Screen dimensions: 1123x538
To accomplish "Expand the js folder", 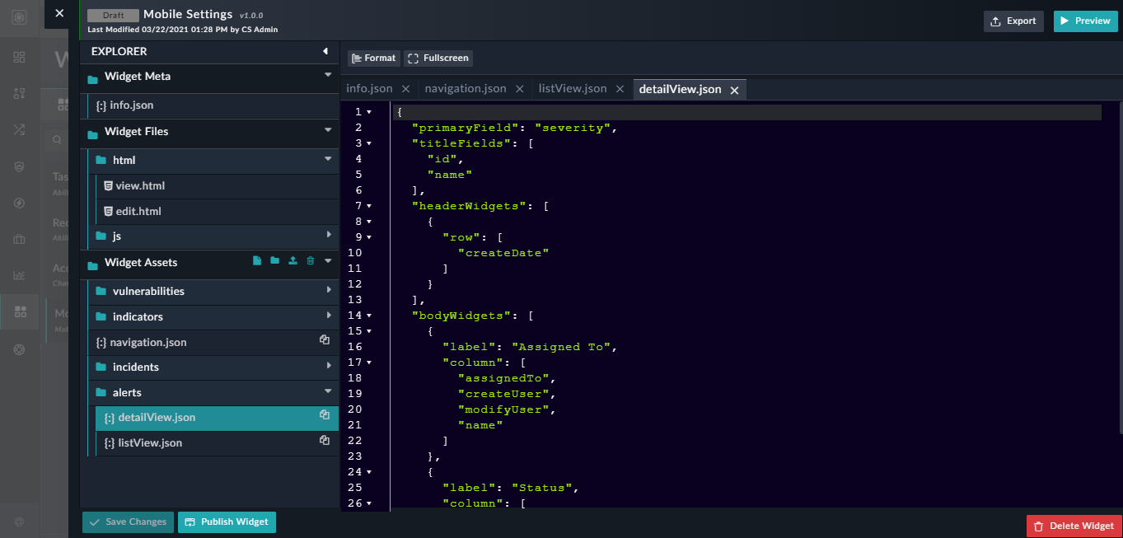I will pos(329,235).
